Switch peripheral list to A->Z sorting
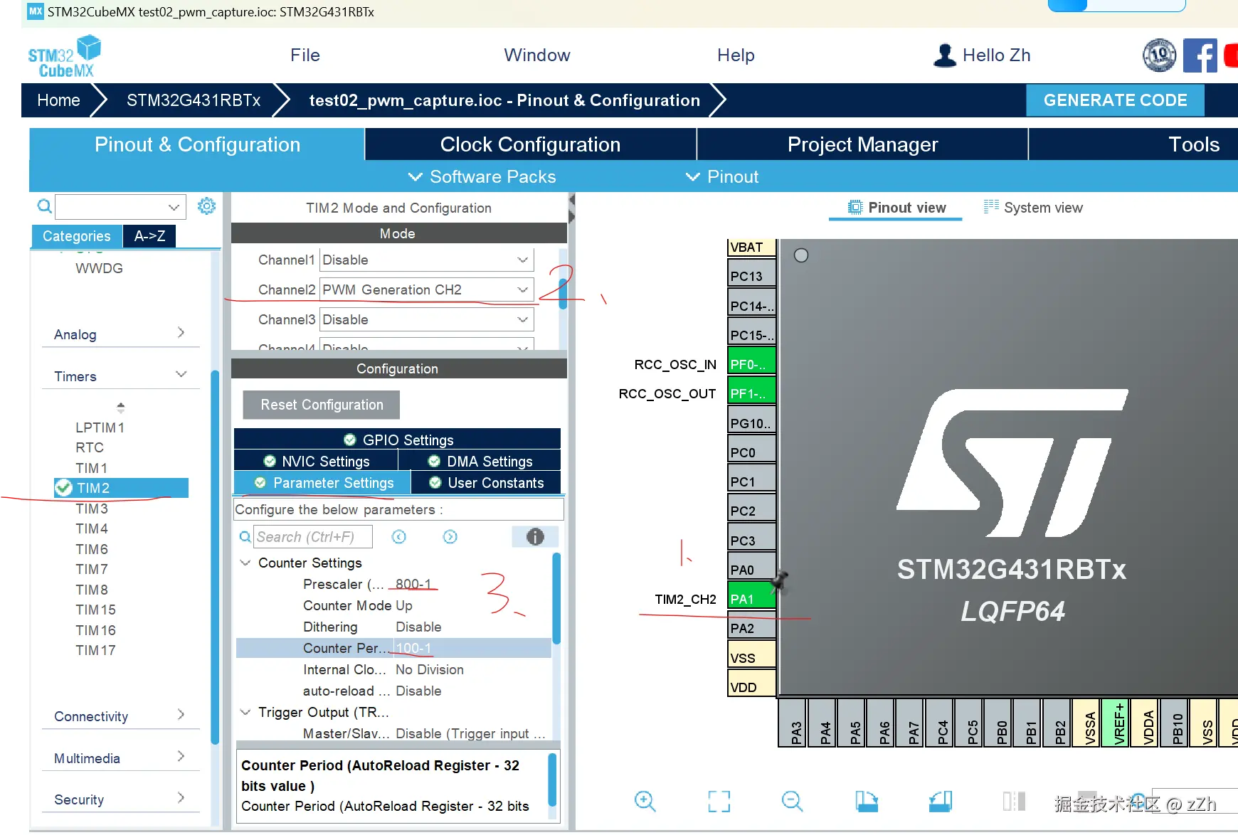Viewport: 1238px width, 835px height. pos(149,236)
